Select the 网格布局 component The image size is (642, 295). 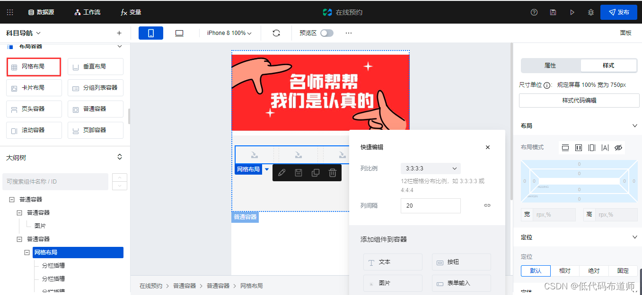(x=34, y=67)
